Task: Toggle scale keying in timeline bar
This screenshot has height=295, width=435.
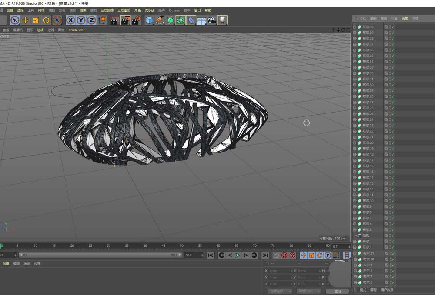Action: [311, 255]
